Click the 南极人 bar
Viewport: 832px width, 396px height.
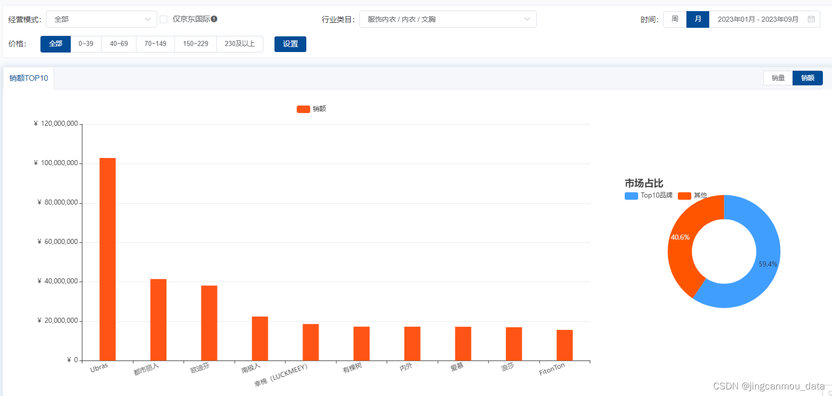tap(260, 338)
